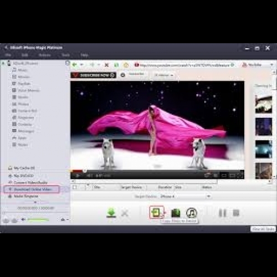The width and height of the screenshot is (277, 277).
Task: Pause the current download task
Action: pos(222,213)
